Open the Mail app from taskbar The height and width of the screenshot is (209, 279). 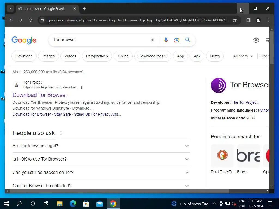[x=100, y=204]
